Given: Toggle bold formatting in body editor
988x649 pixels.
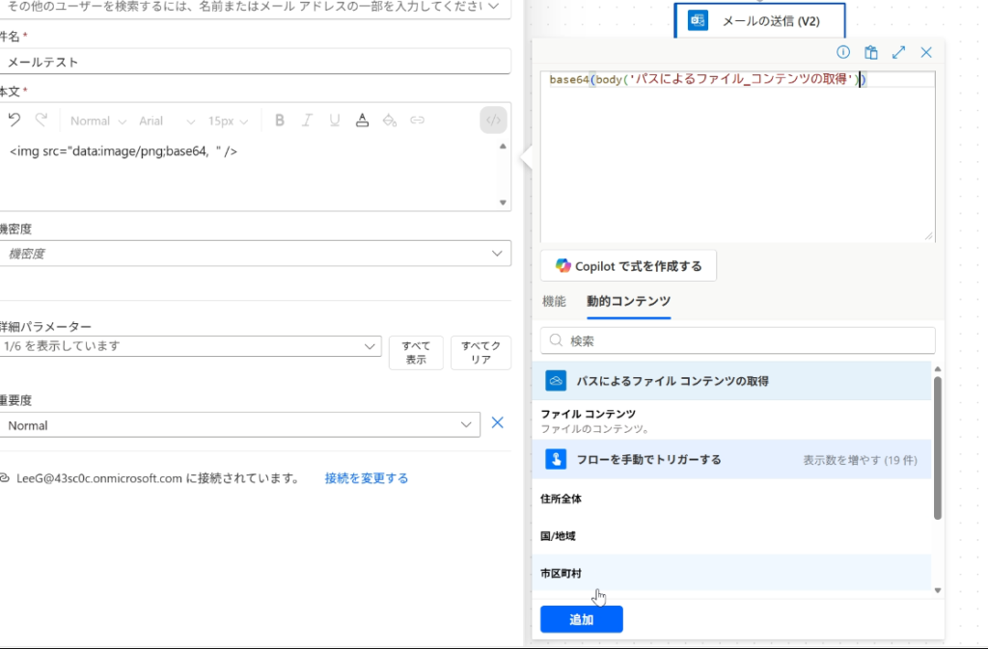Looking at the screenshot, I should tap(280, 121).
